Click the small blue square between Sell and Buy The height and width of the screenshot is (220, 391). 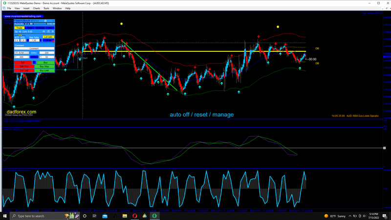click(x=34, y=63)
